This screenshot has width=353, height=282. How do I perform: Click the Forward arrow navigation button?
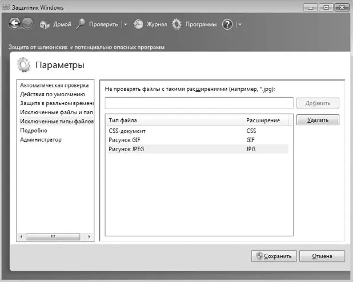27,23
